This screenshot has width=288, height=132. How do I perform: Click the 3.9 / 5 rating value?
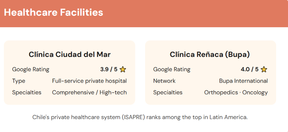[109, 70]
